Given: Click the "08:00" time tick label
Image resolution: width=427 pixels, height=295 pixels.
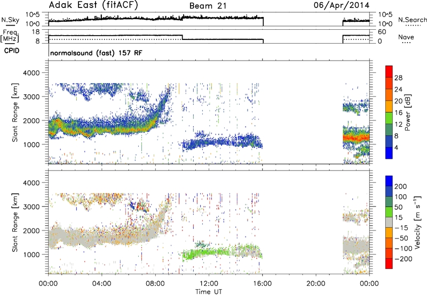Looking at the screenshot, I should pos(155,284).
